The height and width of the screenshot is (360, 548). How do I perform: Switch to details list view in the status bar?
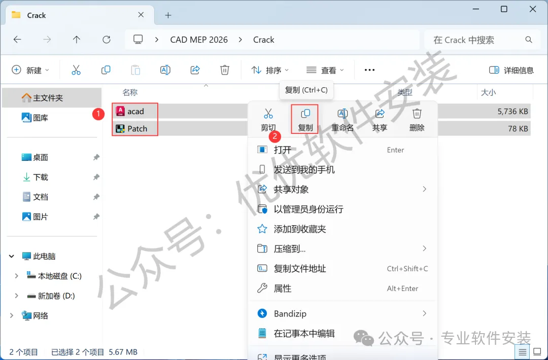[522, 352]
